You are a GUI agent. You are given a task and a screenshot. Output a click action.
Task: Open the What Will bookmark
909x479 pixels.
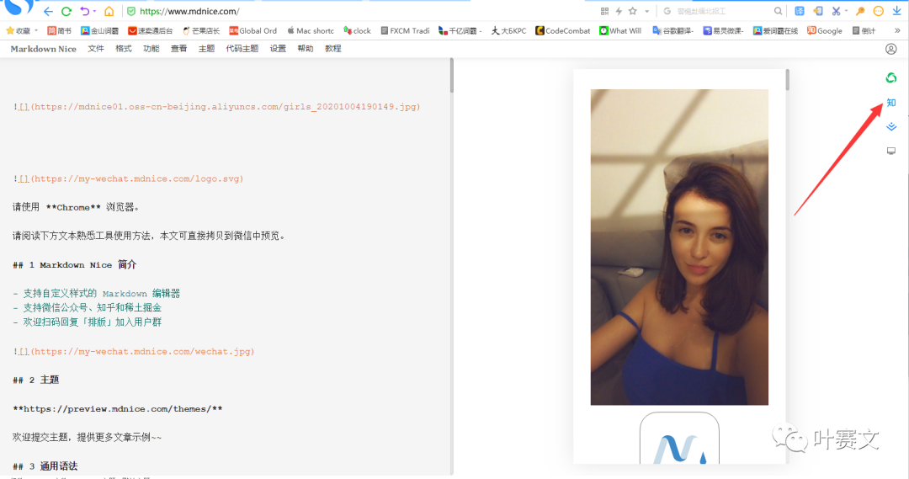[x=620, y=31]
